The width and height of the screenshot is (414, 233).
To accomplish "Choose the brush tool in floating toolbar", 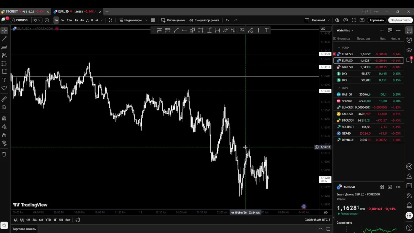I will pos(225,30).
